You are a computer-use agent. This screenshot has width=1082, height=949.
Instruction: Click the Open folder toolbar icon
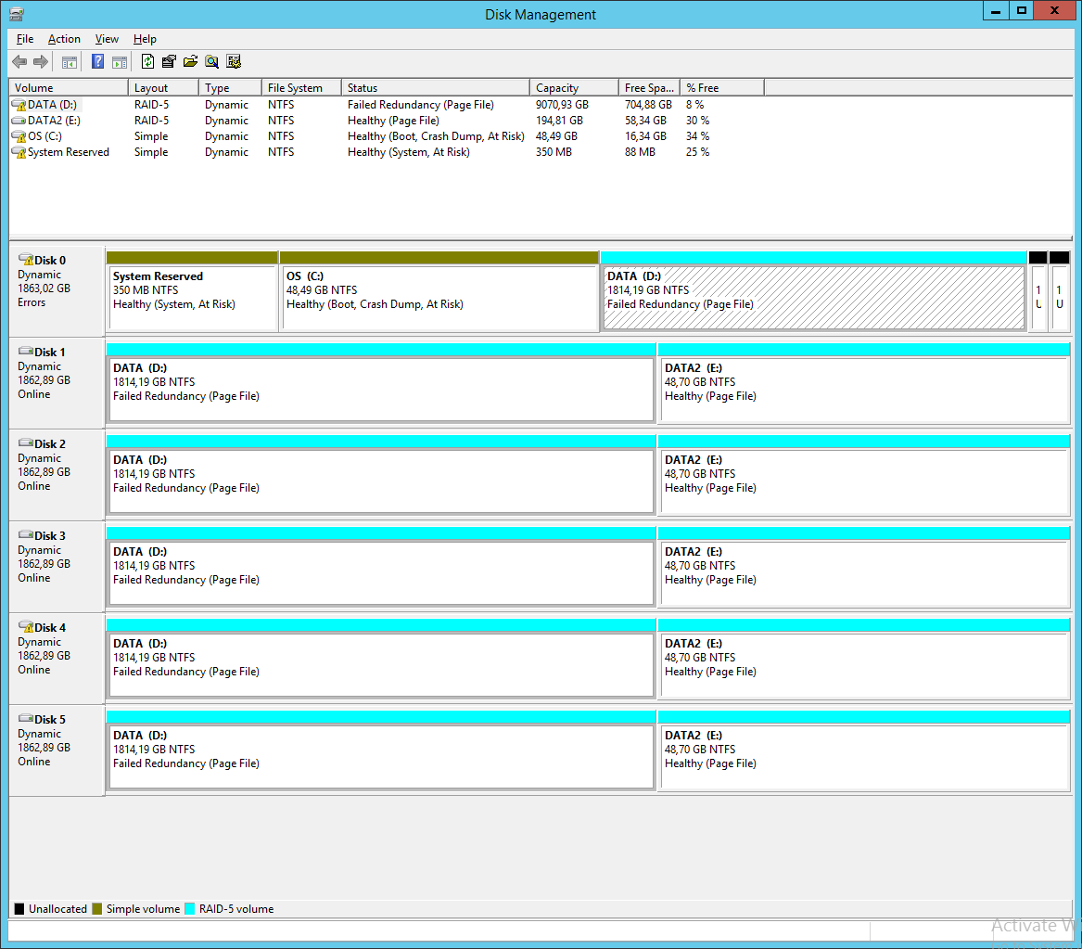(190, 61)
